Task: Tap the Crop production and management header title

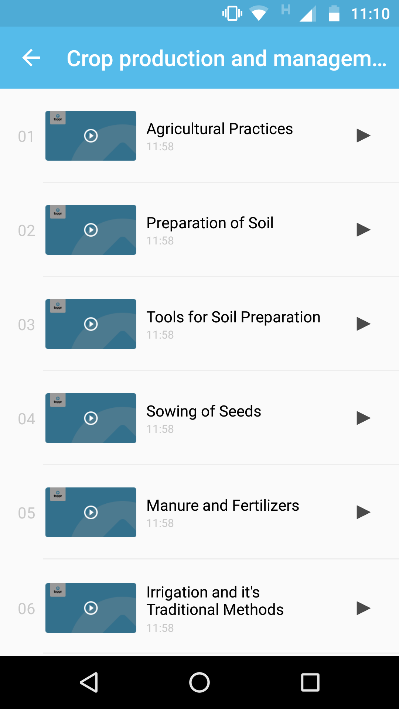Action: (226, 58)
